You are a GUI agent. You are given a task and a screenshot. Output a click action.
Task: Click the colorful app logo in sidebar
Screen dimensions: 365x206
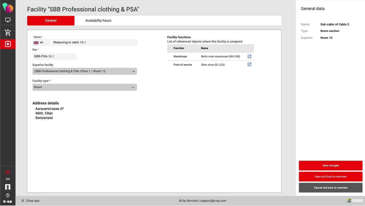click(8, 8)
